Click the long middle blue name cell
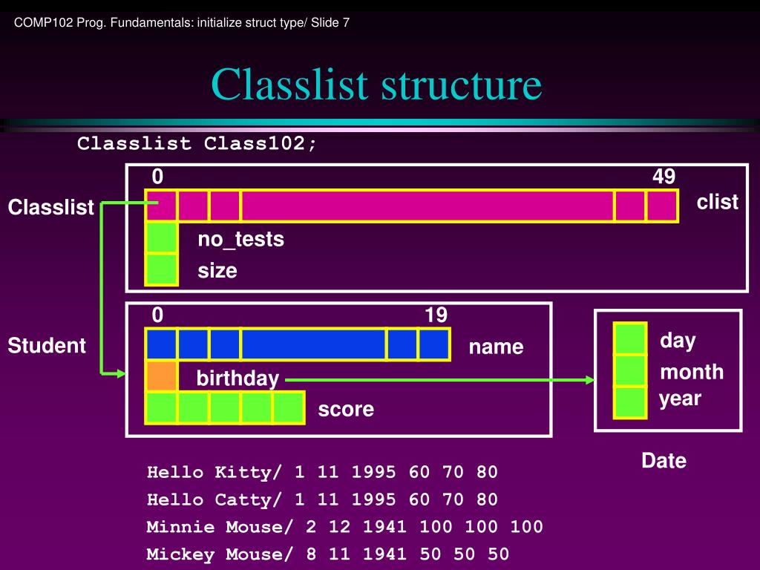Viewport: 760px width, 570px height. pyautogui.click(x=313, y=344)
